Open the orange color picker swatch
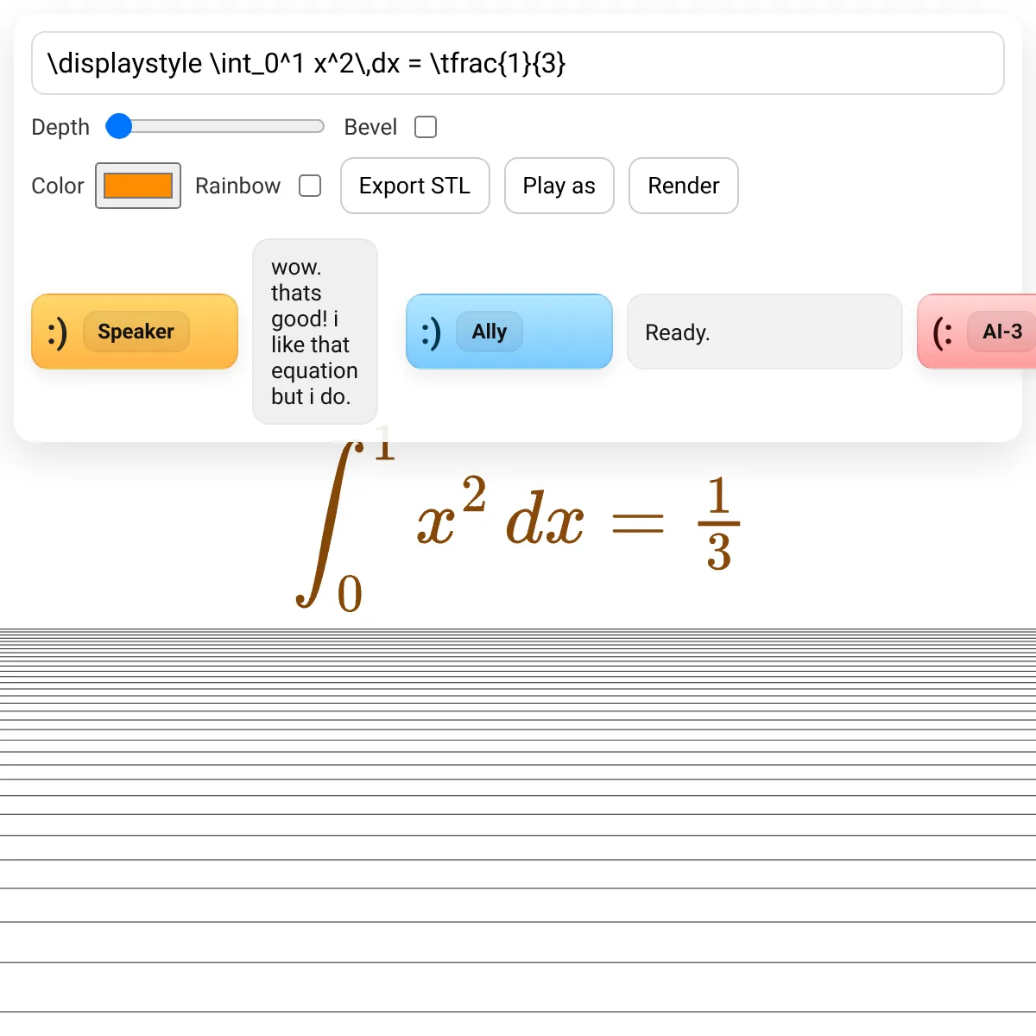 tap(137, 186)
